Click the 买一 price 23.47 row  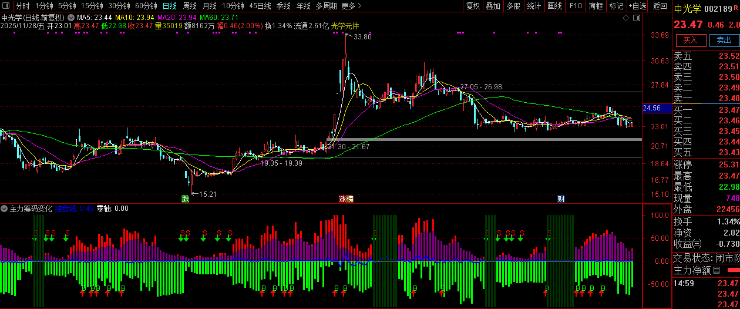(x=706, y=110)
